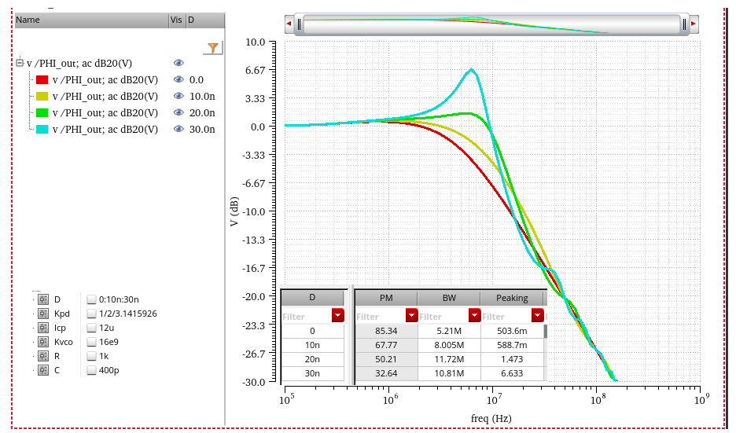736x433 pixels.
Task: Select the PM cell 67.77
Action: (386, 345)
